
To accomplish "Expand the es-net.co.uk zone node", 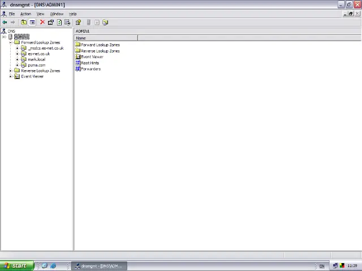I will (x=17, y=54).
